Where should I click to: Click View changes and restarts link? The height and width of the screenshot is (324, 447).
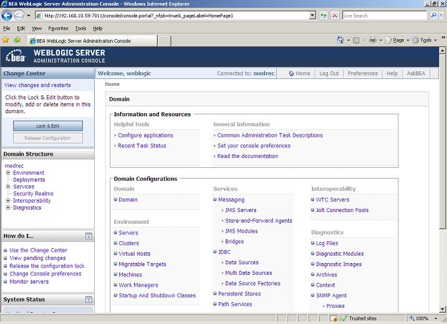click(x=37, y=85)
